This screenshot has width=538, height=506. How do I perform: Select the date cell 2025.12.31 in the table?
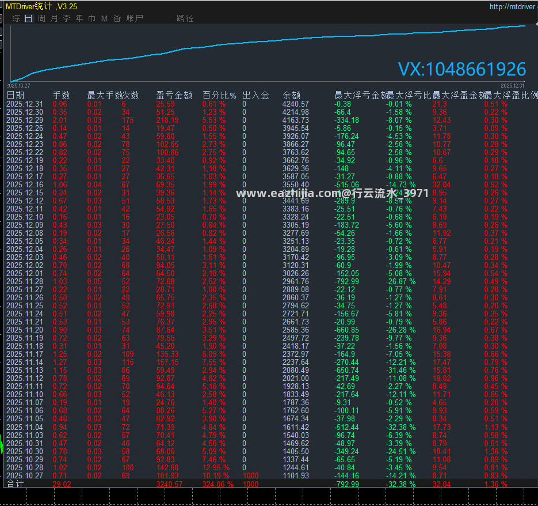pyautogui.click(x=25, y=104)
